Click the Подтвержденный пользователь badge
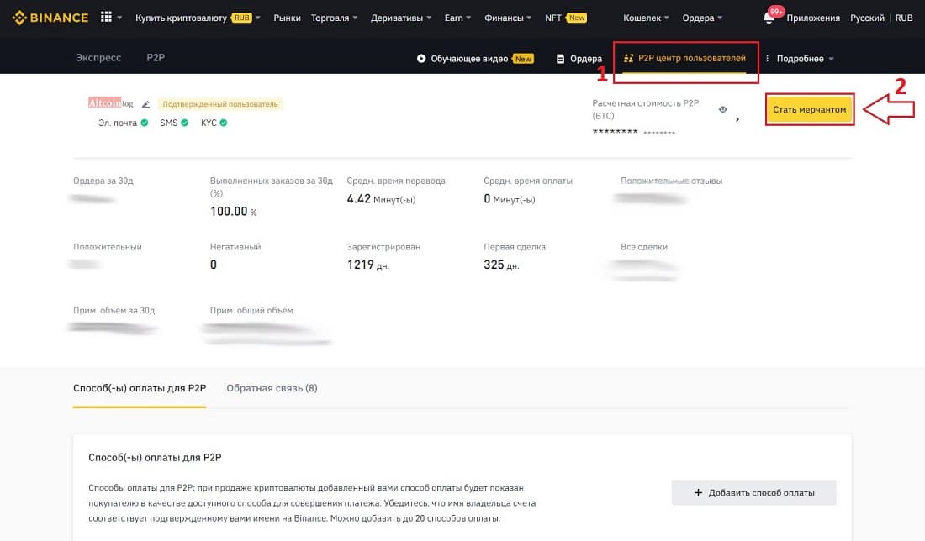This screenshot has width=925, height=541. tap(220, 104)
